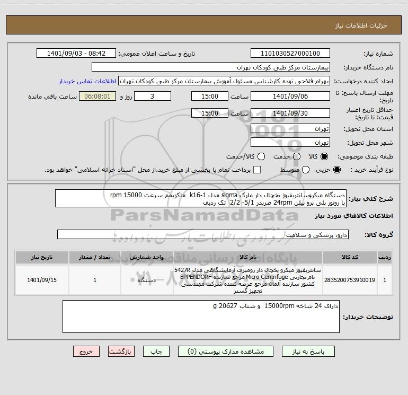Select the product code cell in table
Image resolution: width=408 pixels, height=395 pixels.
click(350, 280)
